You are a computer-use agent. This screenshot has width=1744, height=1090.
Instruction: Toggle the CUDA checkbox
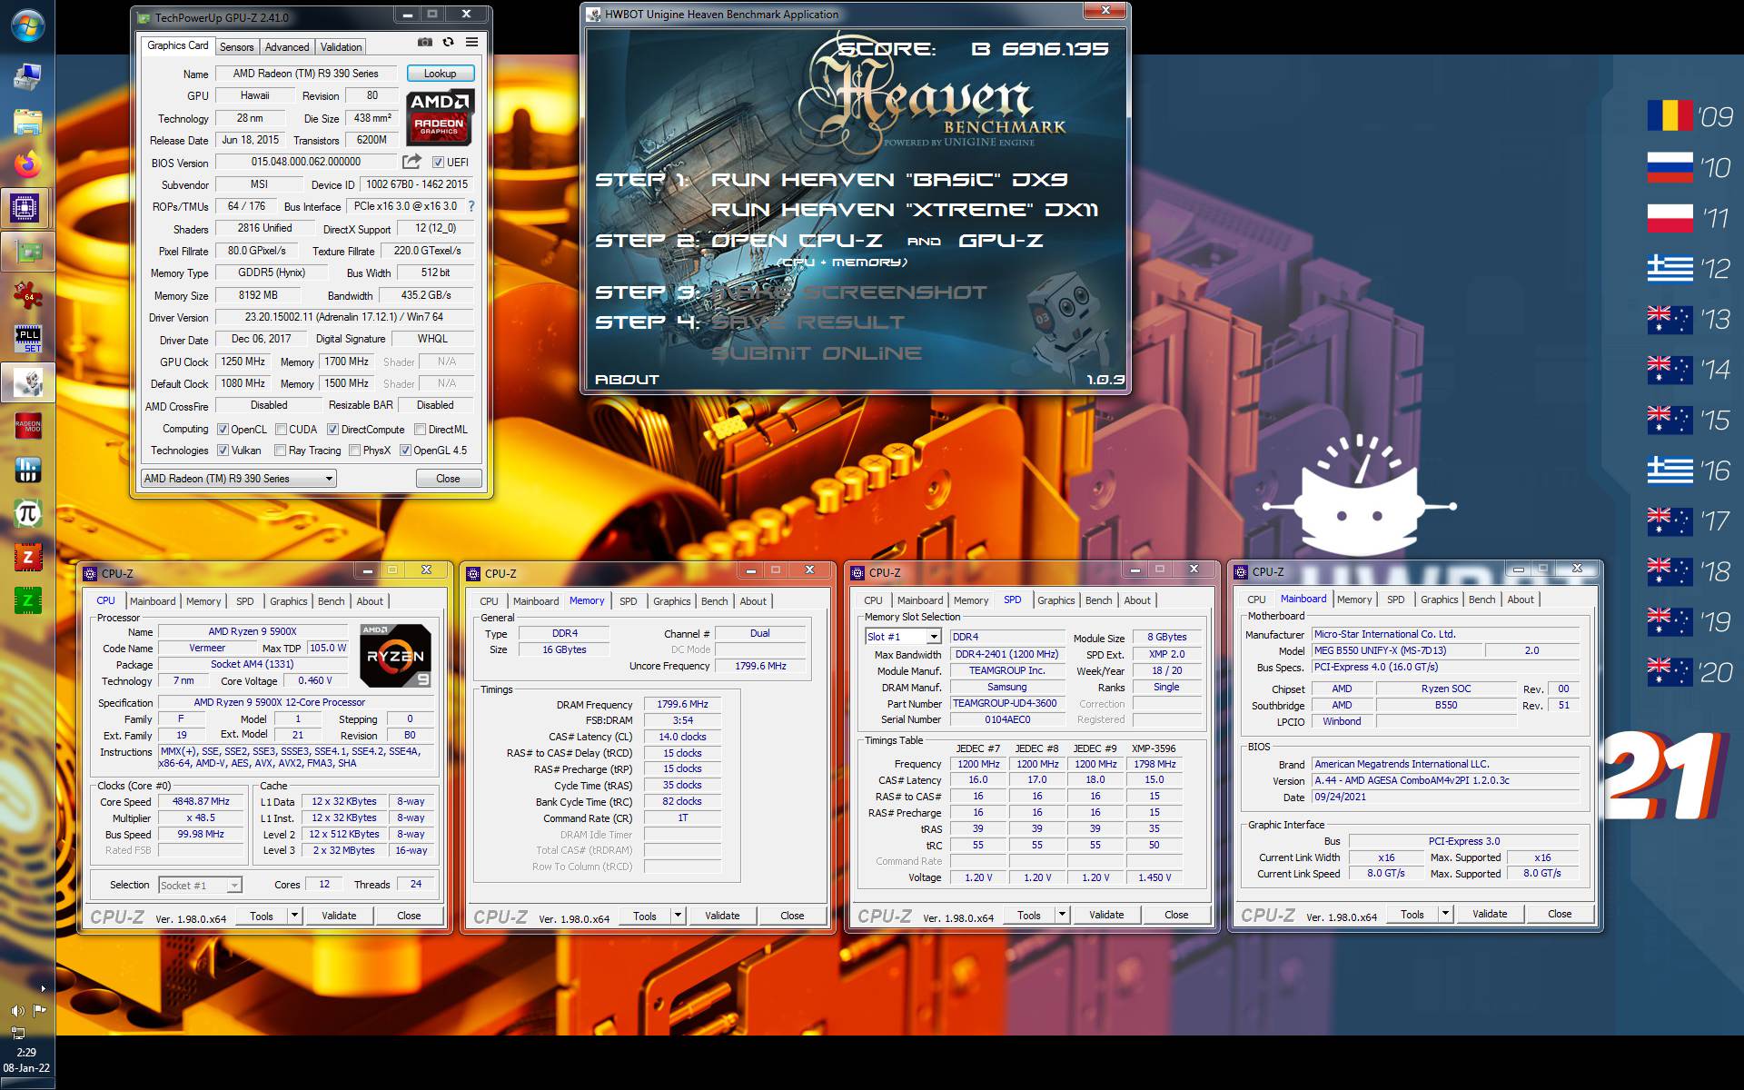[282, 430]
